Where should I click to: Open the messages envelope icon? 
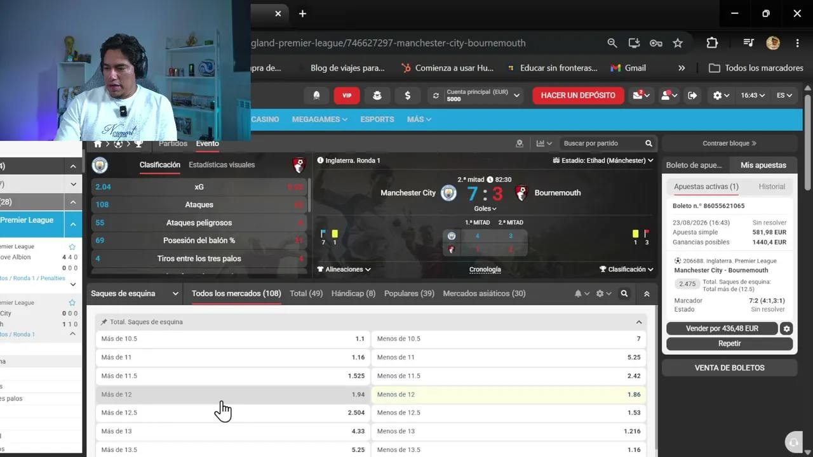pyautogui.click(x=638, y=95)
